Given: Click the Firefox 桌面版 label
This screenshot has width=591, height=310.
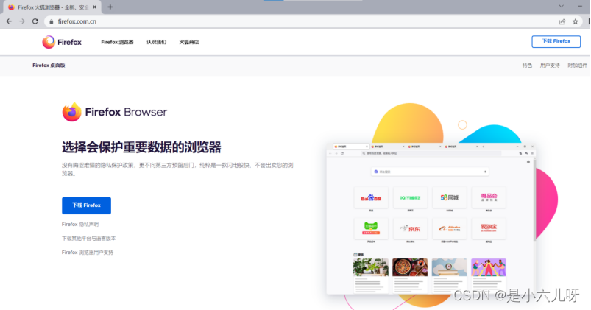Looking at the screenshot, I should point(49,66).
